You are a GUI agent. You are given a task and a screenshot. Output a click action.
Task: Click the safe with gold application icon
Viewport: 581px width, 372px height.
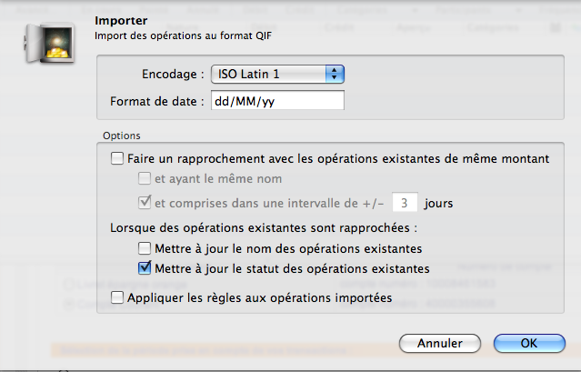[x=50, y=44]
